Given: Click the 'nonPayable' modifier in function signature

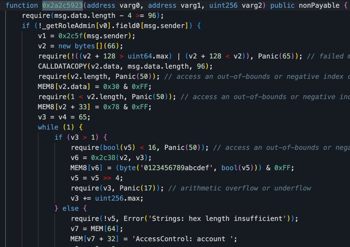Looking at the screenshot, I should coord(319,5).
